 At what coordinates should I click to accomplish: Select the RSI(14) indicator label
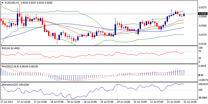(7, 48)
